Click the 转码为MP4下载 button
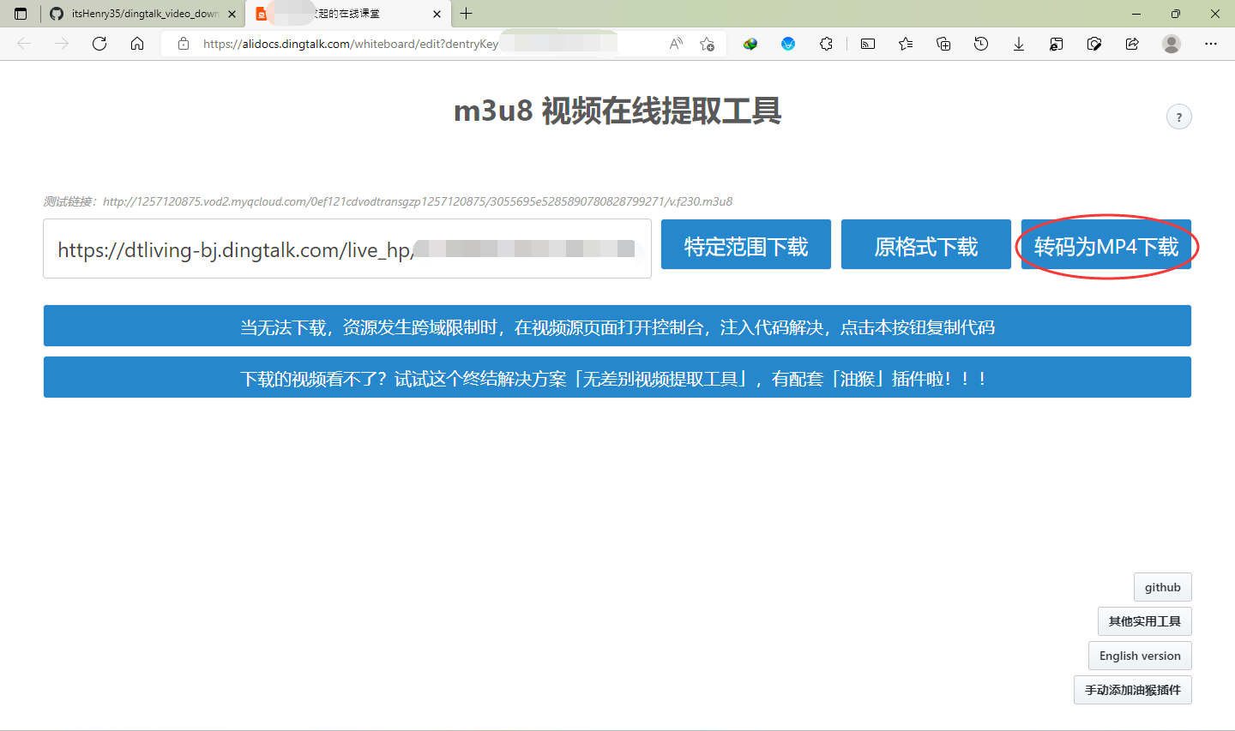 coord(1105,244)
